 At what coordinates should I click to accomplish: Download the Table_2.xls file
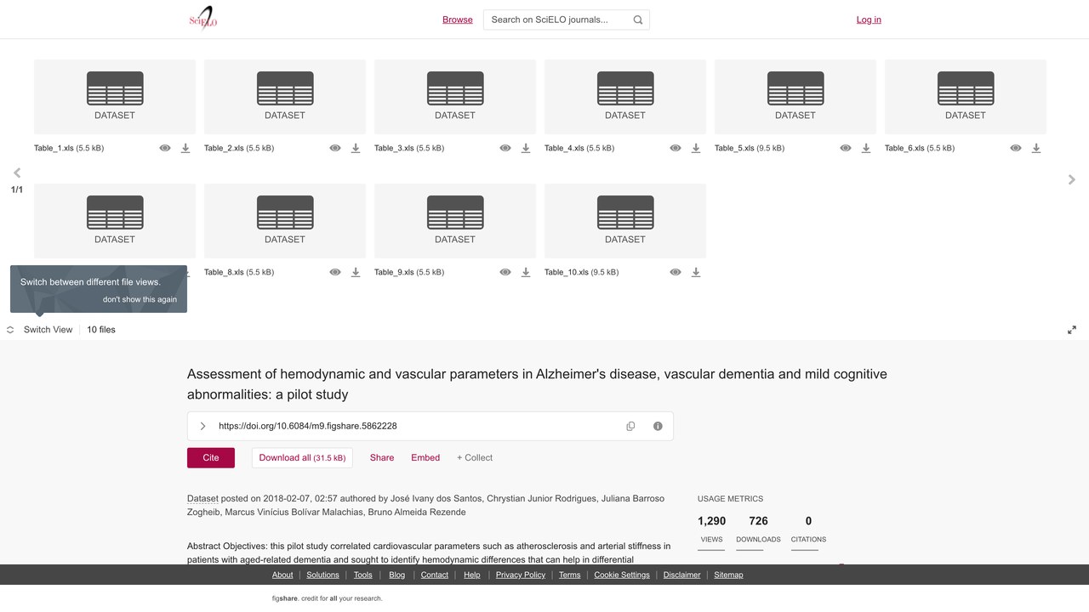tap(356, 148)
